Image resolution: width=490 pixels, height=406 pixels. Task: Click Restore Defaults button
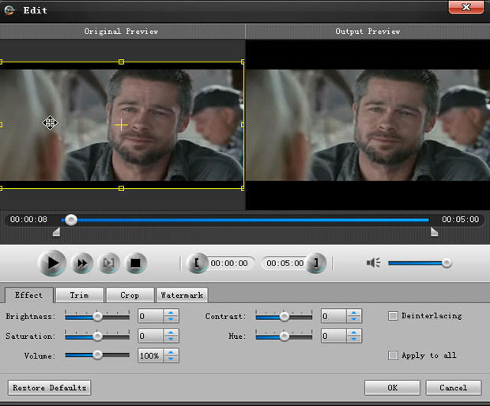pyautogui.click(x=49, y=388)
